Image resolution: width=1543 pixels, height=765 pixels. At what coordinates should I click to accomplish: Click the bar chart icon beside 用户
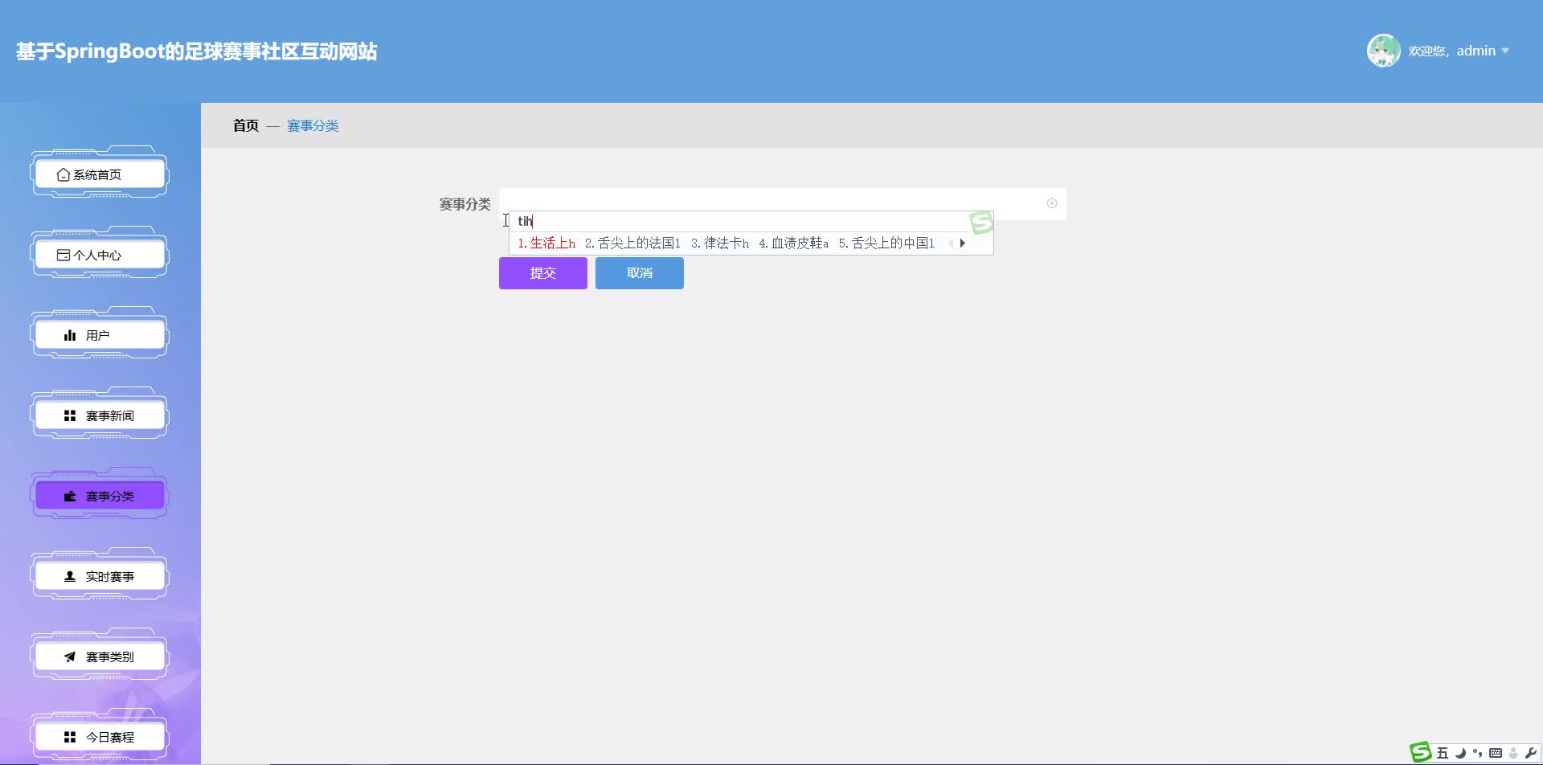tap(69, 334)
